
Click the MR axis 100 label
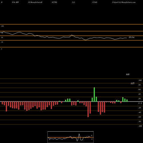click(140, 80)
